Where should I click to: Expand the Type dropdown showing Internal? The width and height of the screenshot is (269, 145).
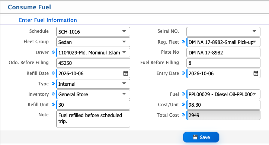click(x=93, y=84)
